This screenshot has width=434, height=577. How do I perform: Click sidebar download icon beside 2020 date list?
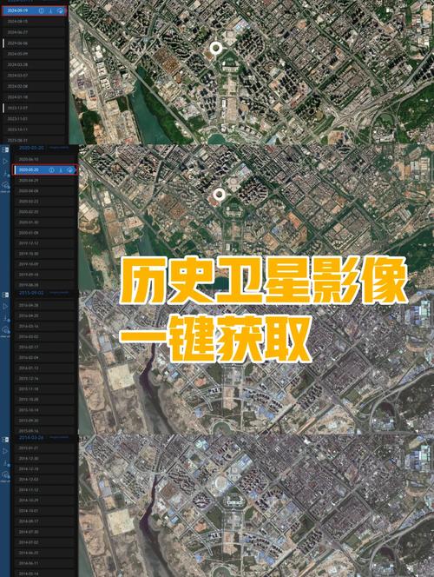point(5,173)
